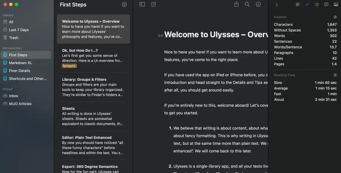Create a new sheet with compose icon
This screenshot has height=173, width=341.
(x=153, y=4)
